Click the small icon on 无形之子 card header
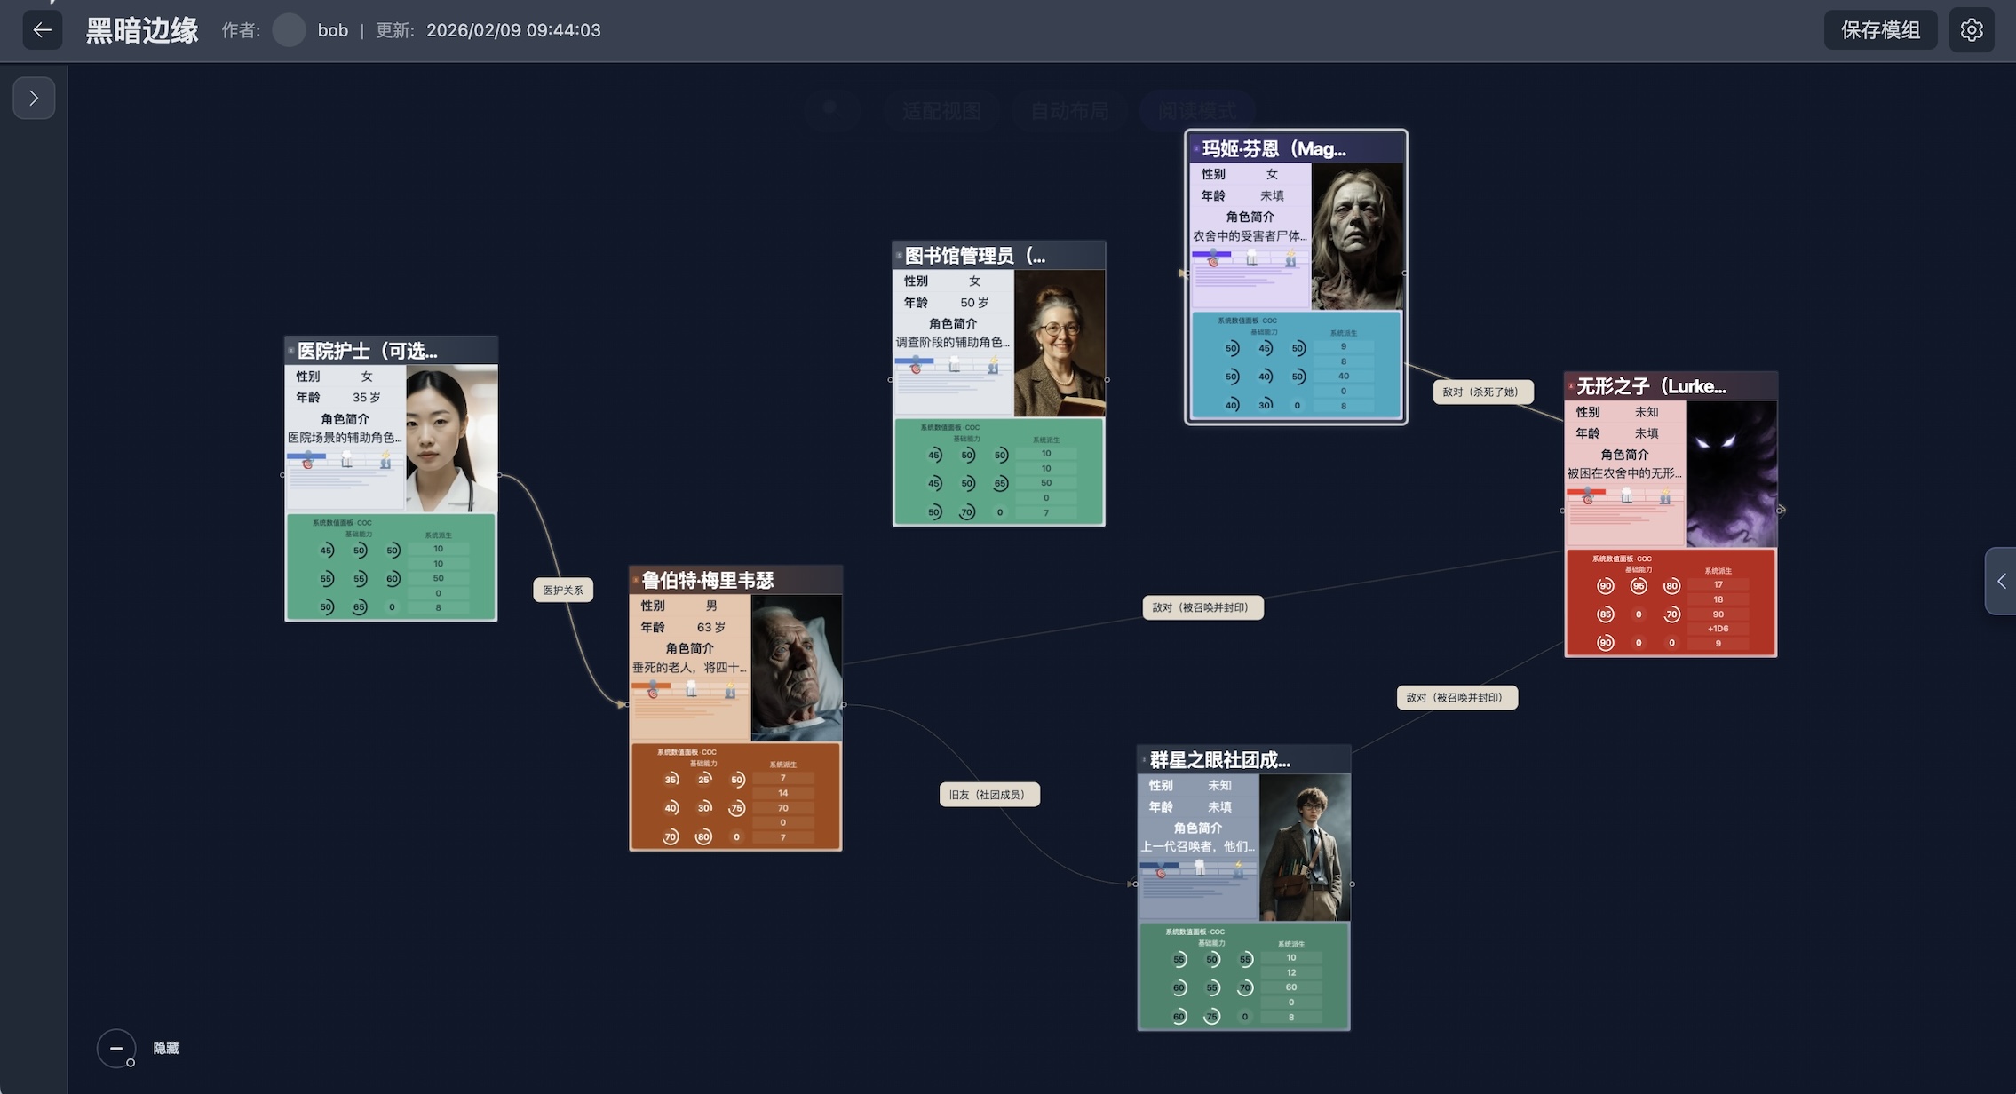 click(1571, 387)
